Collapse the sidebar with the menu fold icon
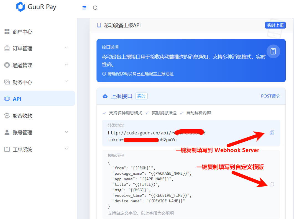The image size is (294, 219). [85, 8]
